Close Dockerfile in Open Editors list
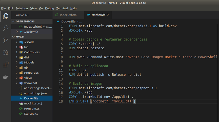Viewport: 219px width, 122px height. click(17, 32)
